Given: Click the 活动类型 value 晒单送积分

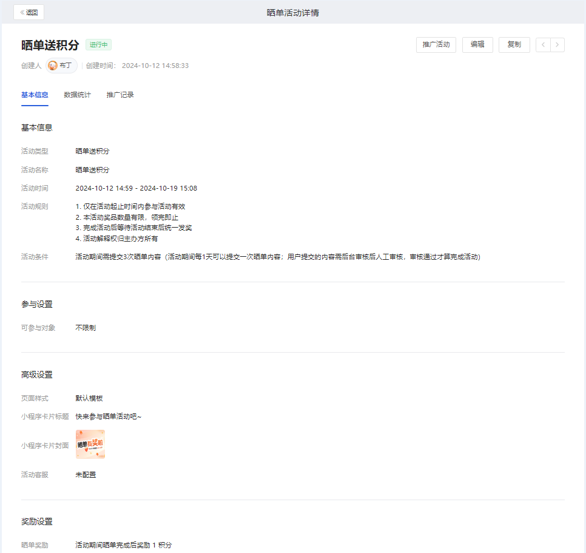Looking at the screenshot, I should click(92, 151).
